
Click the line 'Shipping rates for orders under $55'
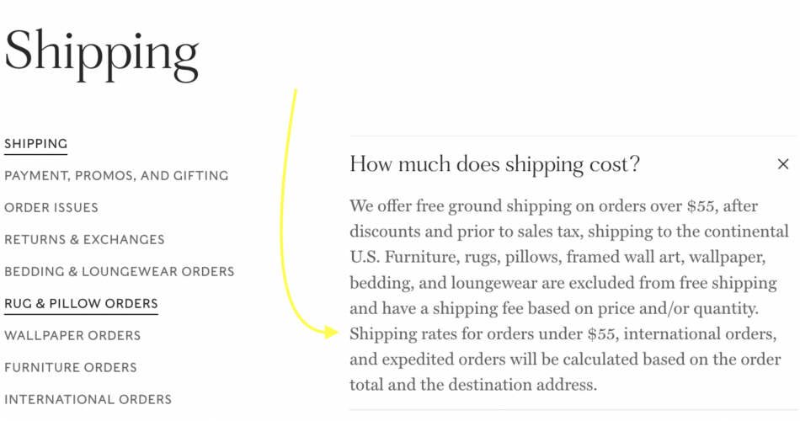point(563,334)
